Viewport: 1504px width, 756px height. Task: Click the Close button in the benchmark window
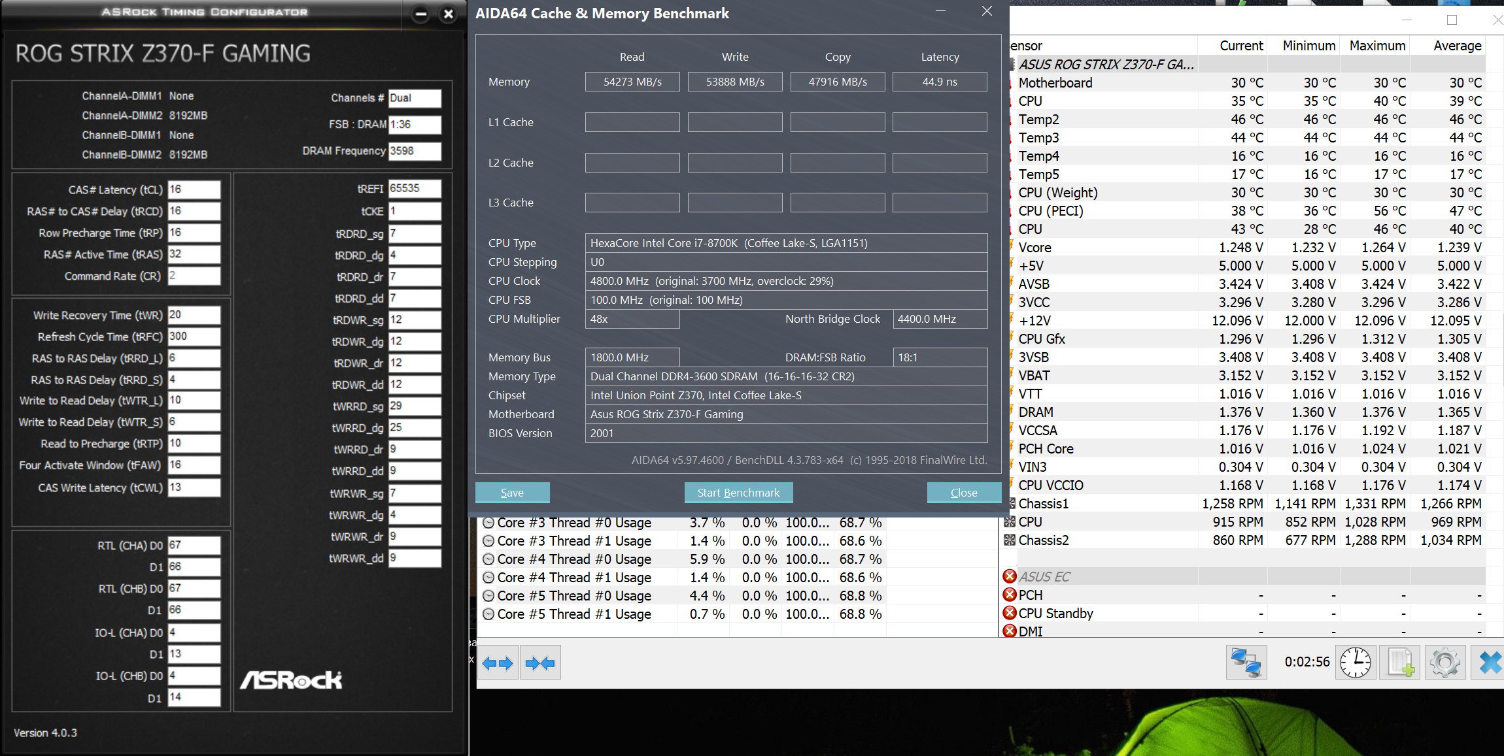tap(963, 493)
